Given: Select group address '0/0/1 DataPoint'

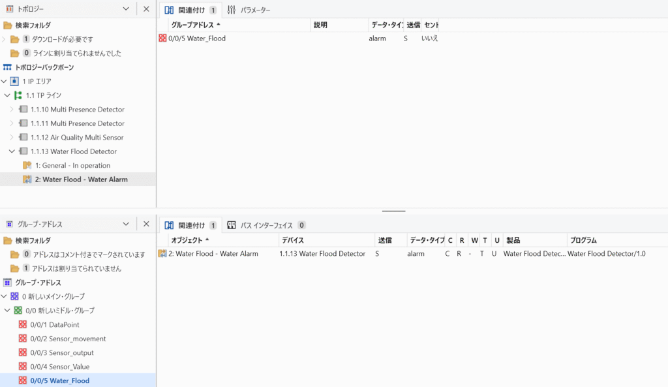Looking at the screenshot, I should [55, 324].
